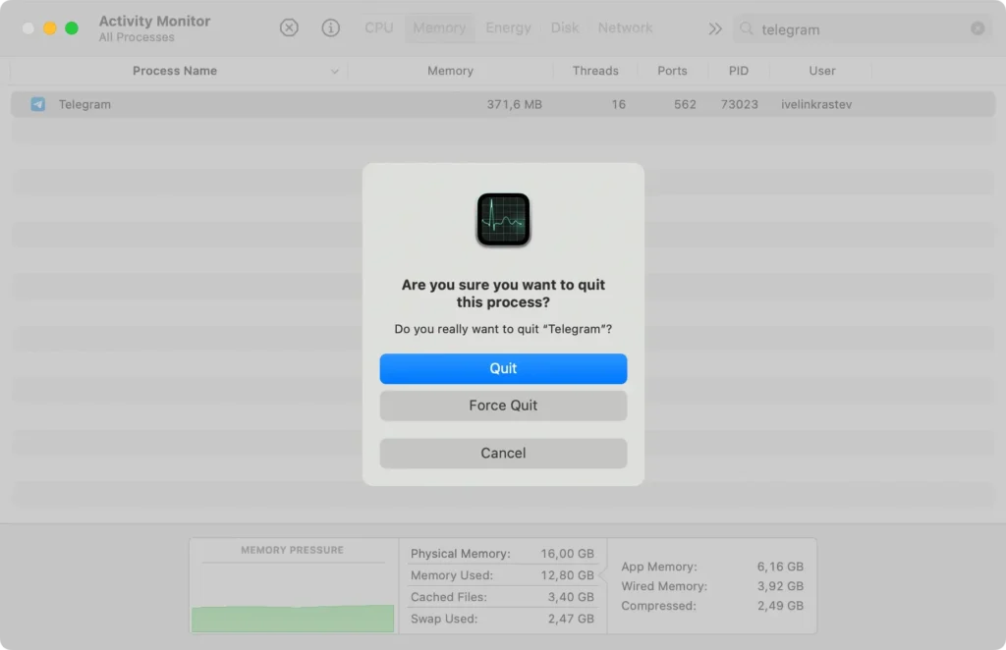Switch to the Disk tab
Viewport: 1006px width, 650px height.
(565, 27)
